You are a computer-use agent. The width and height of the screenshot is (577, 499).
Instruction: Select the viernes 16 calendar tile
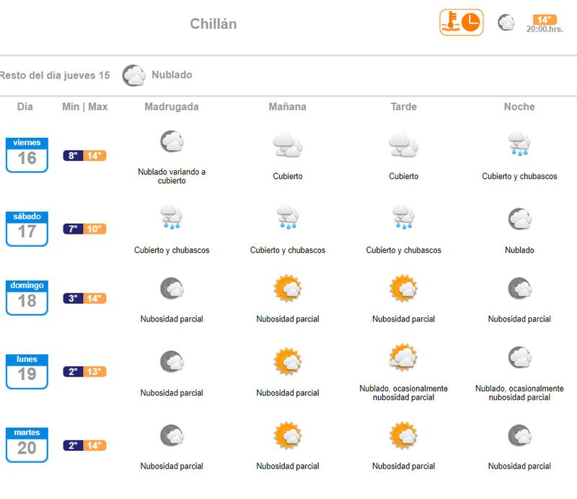coord(27,154)
